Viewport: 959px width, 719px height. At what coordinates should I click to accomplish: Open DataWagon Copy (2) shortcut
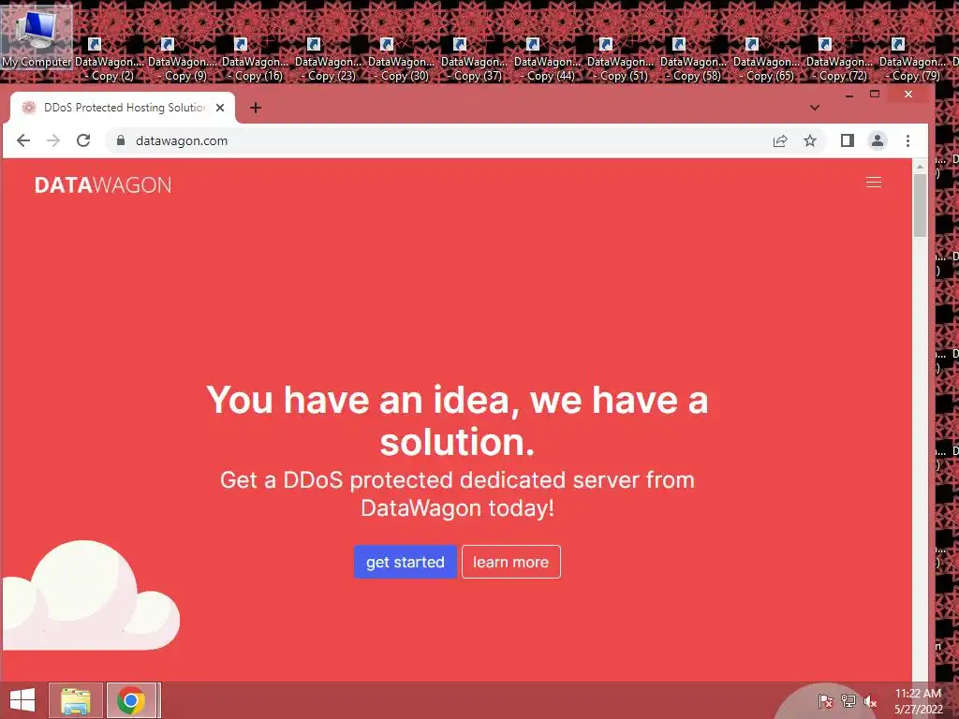[110, 60]
